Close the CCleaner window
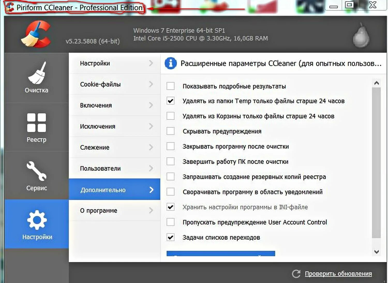Screen dimensions: 388x283 pyautogui.click(x=373, y=5)
